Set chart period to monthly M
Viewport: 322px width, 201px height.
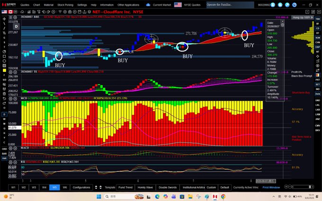(x=4, y=124)
